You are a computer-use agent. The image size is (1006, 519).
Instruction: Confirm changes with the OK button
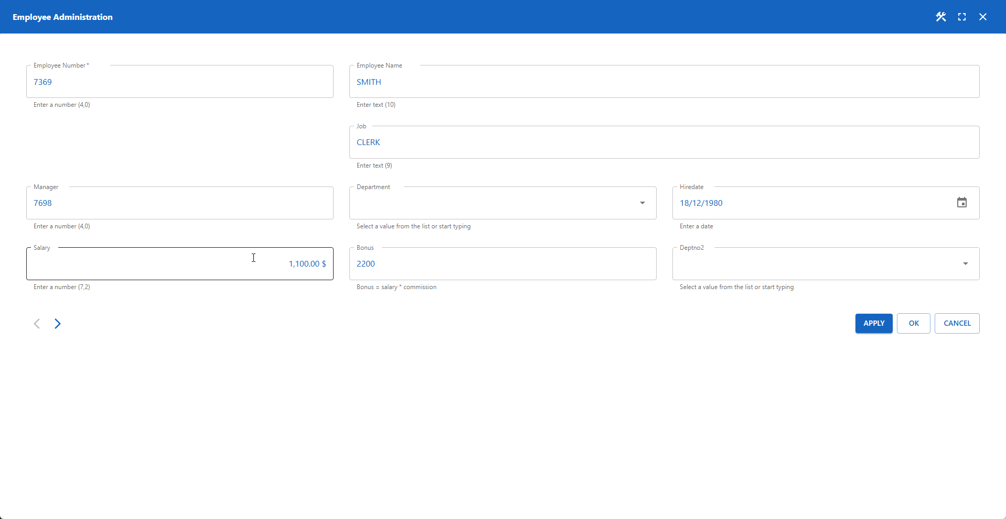[913, 323]
